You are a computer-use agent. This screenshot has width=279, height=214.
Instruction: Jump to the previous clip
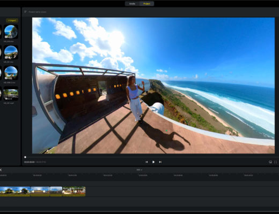tap(146, 162)
